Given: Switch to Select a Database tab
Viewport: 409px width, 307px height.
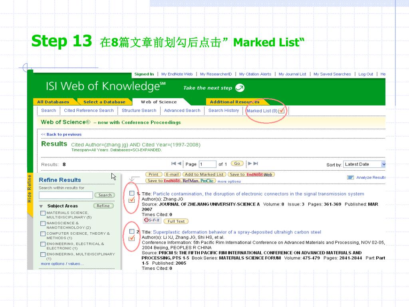Looking at the screenshot, I should point(104,102).
